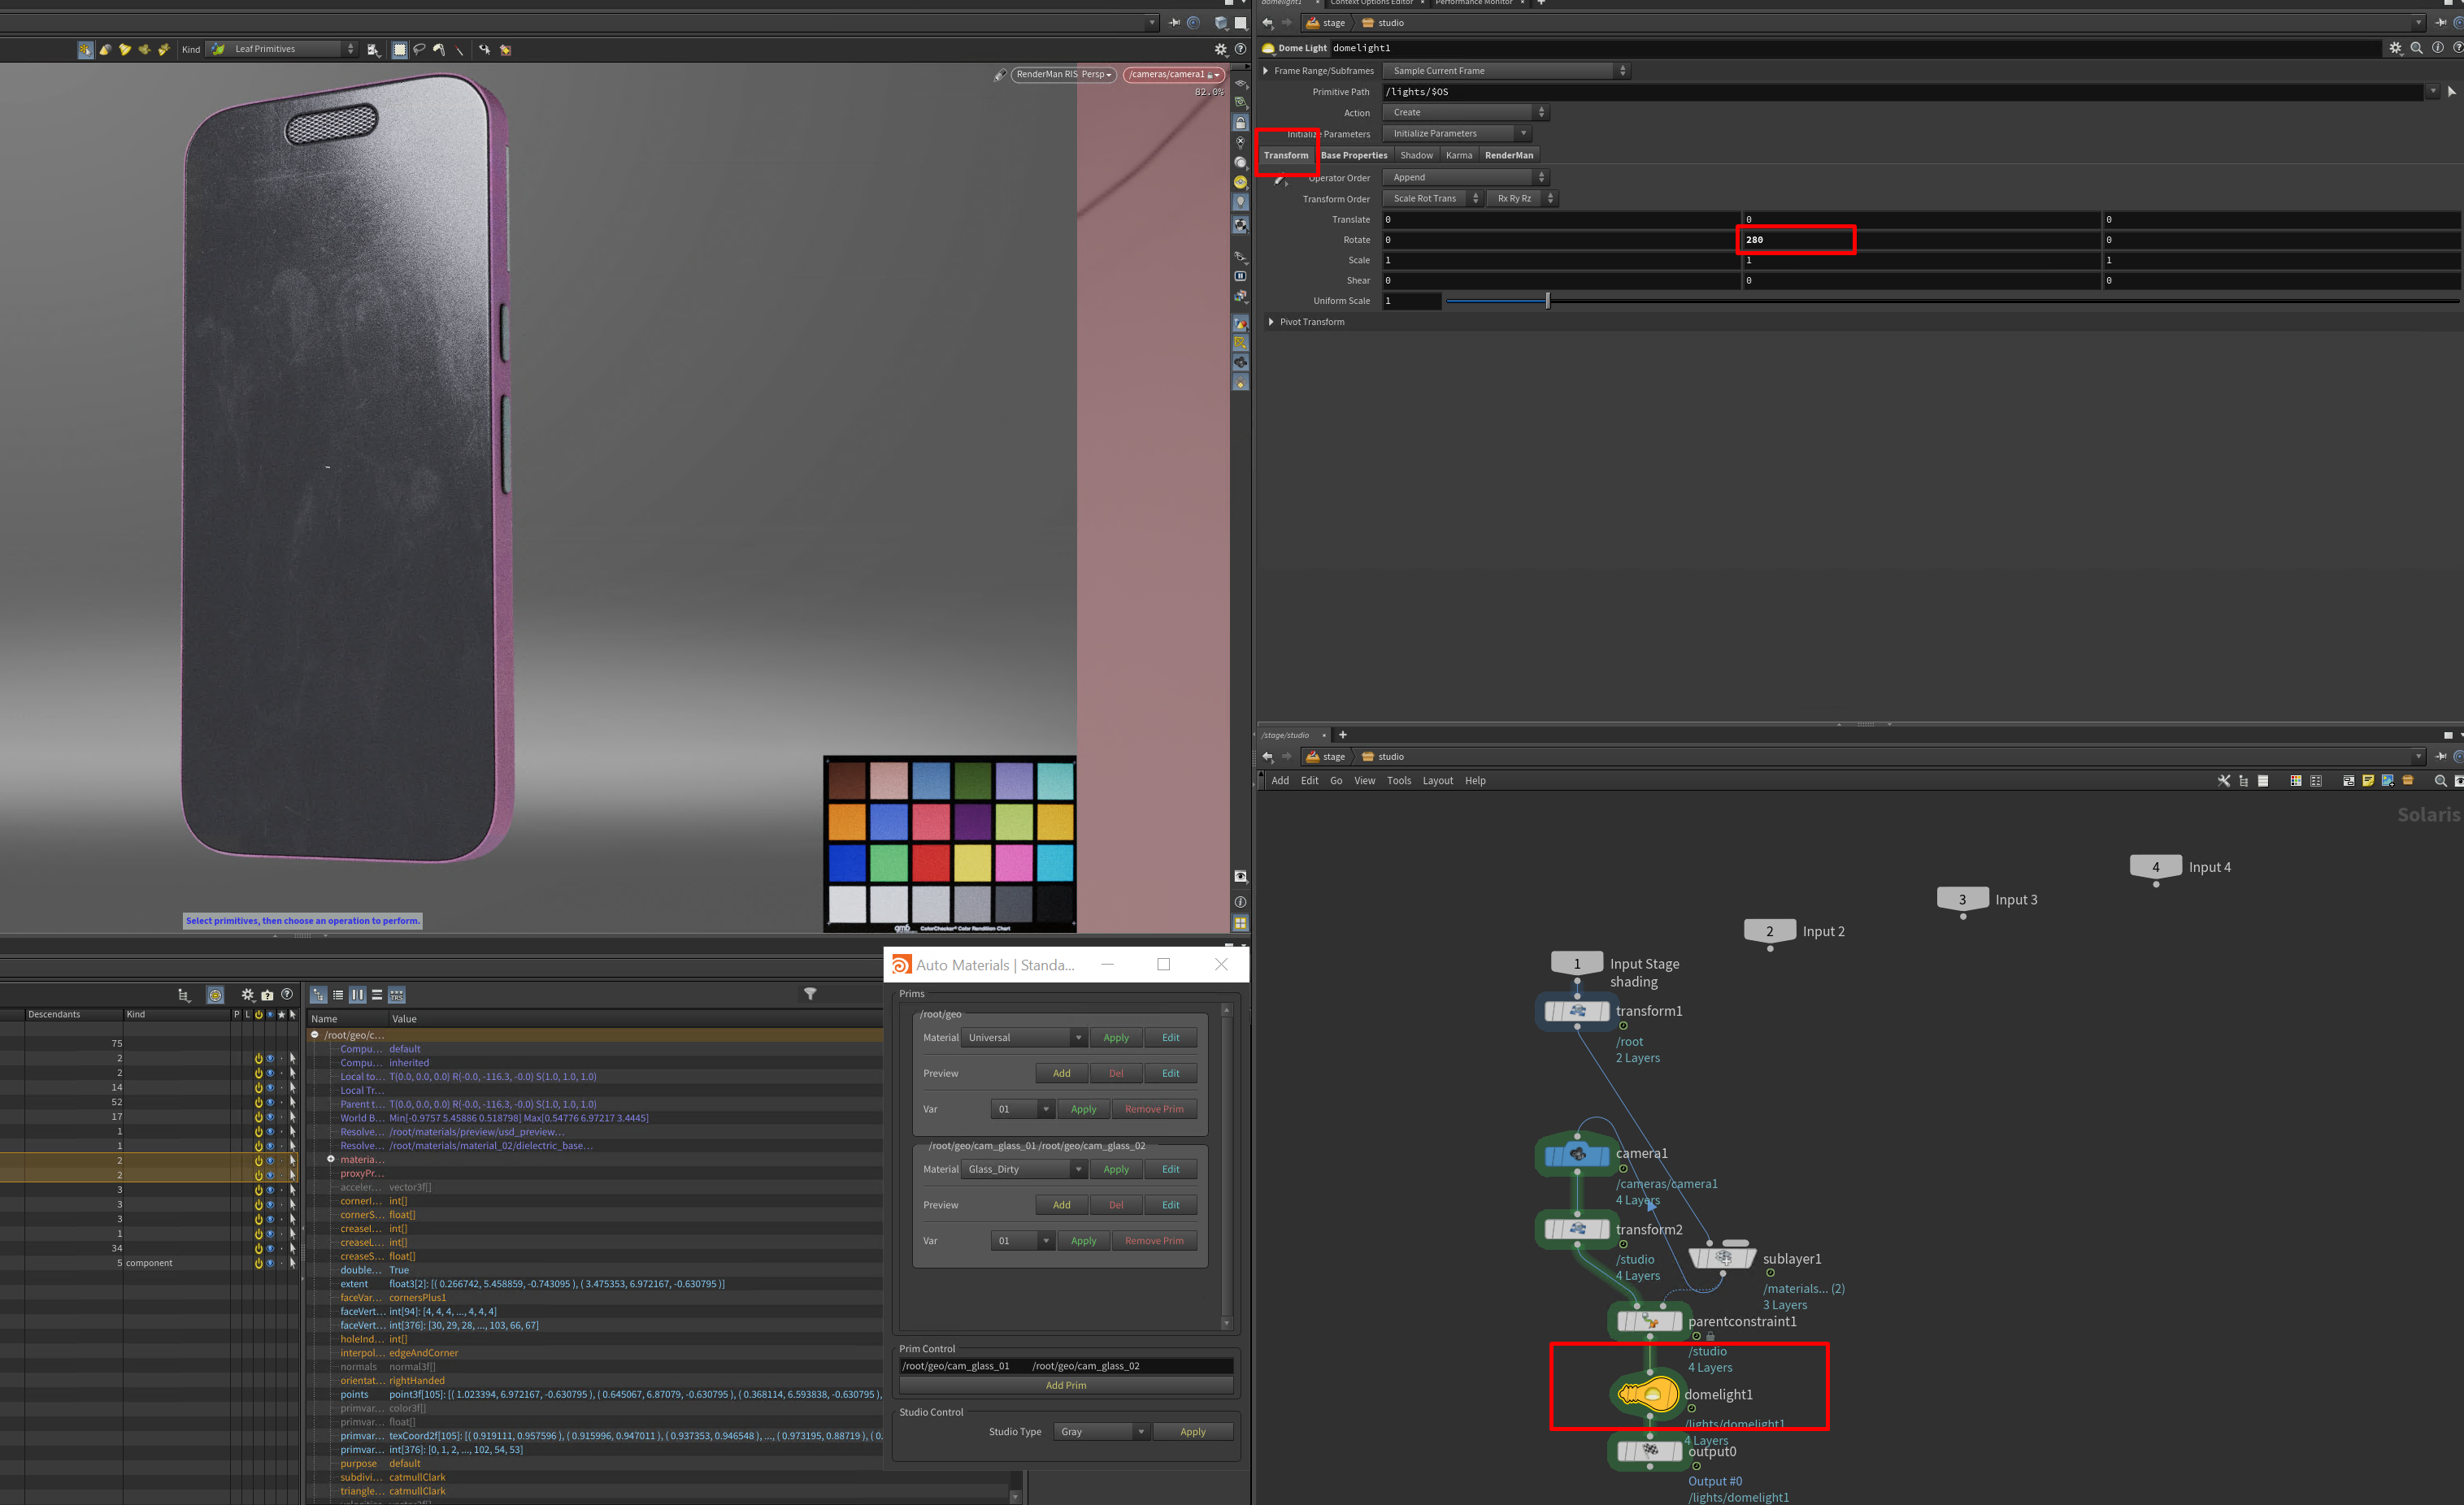Click the Uniform Scale slider handle

[1547, 300]
